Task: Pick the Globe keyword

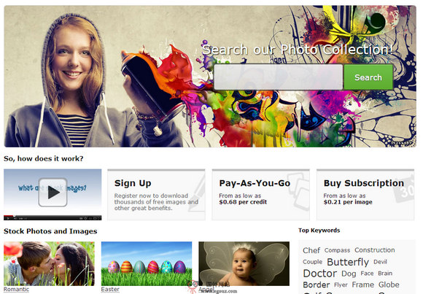Action: pos(389,285)
